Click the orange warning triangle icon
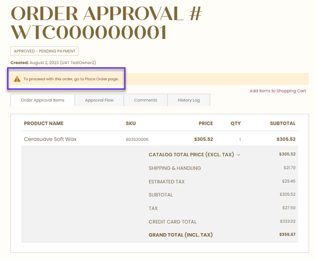The width and height of the screenshot is (316, 259). point(17,79)
